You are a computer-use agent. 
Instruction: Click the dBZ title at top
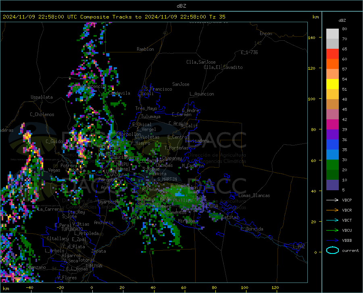pyautogui.click(x=181, y=6)
